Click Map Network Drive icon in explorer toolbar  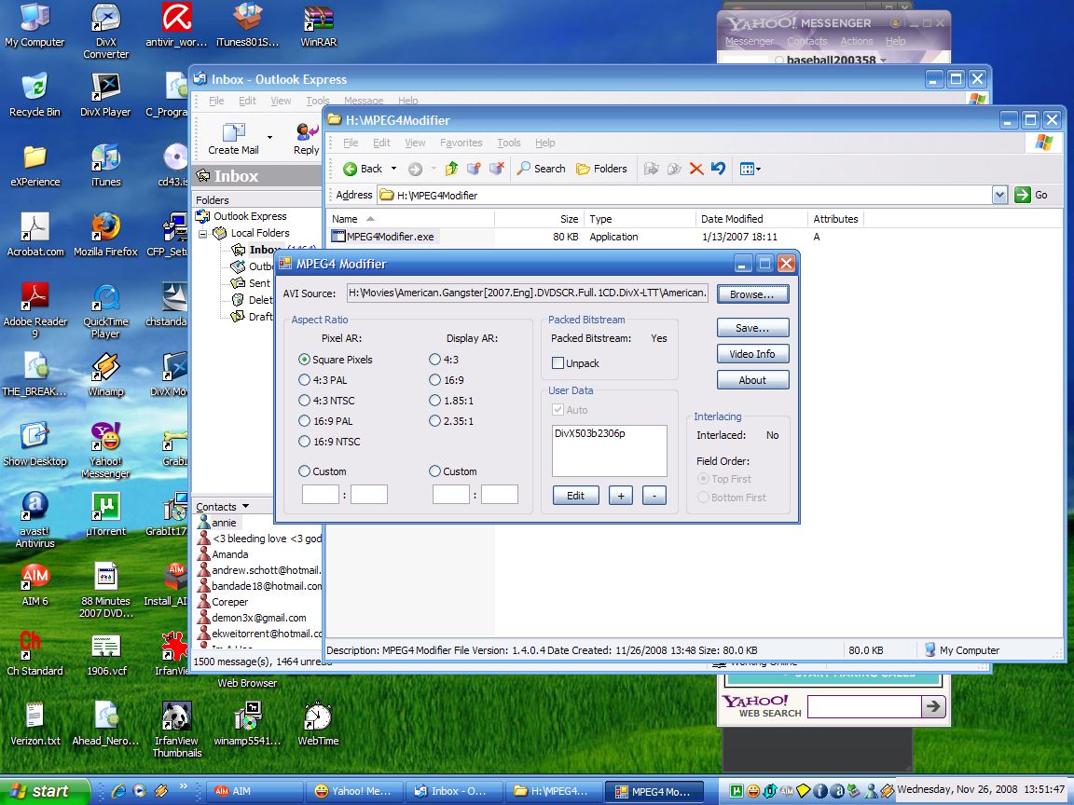(x=474, y=169)
